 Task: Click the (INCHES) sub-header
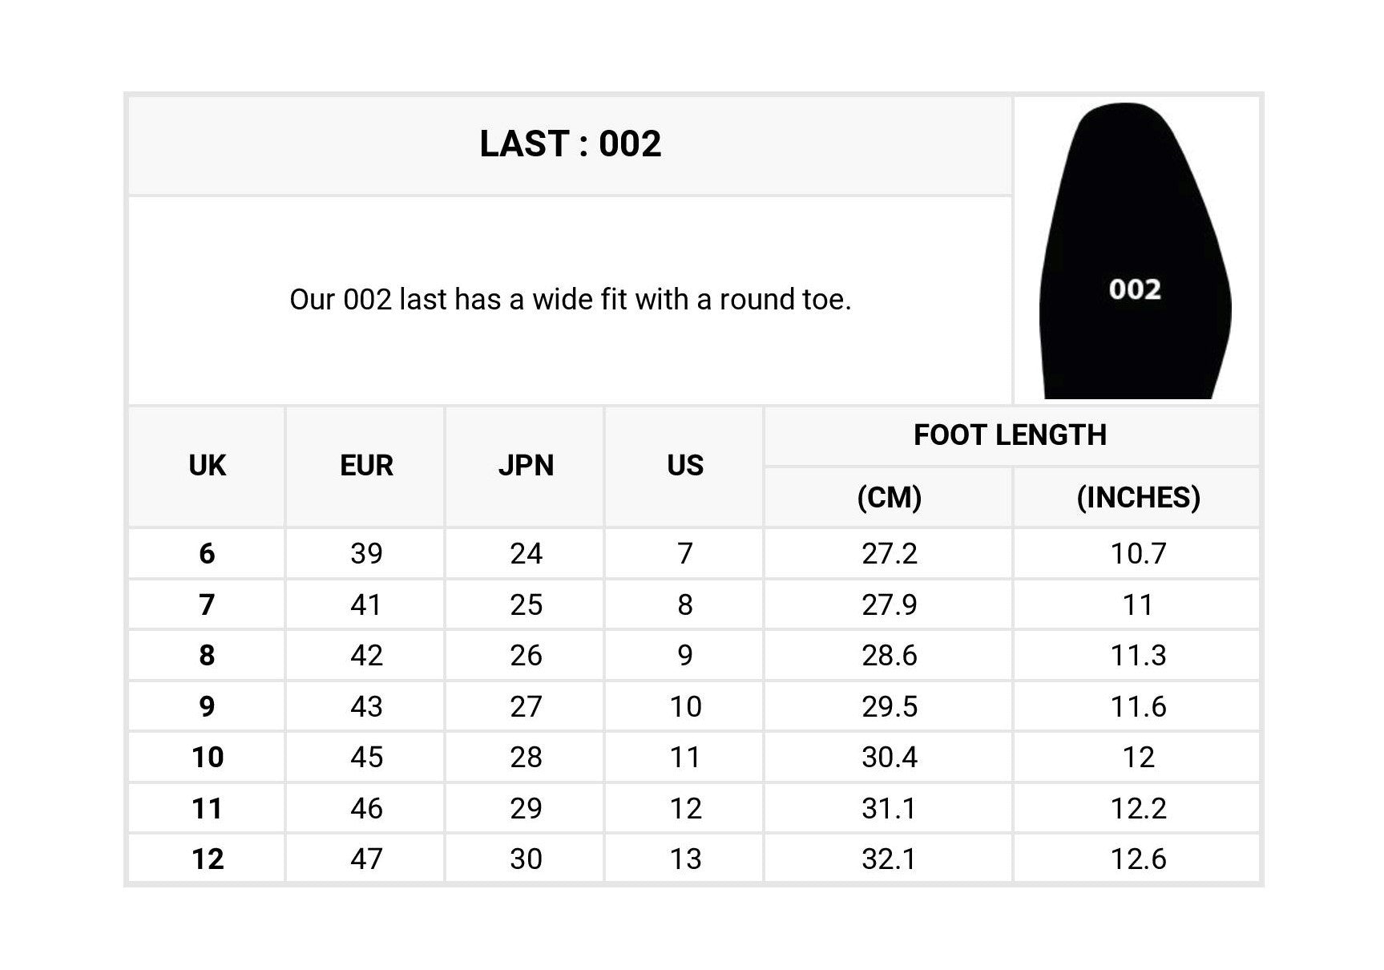click(x=1138, y=497)
